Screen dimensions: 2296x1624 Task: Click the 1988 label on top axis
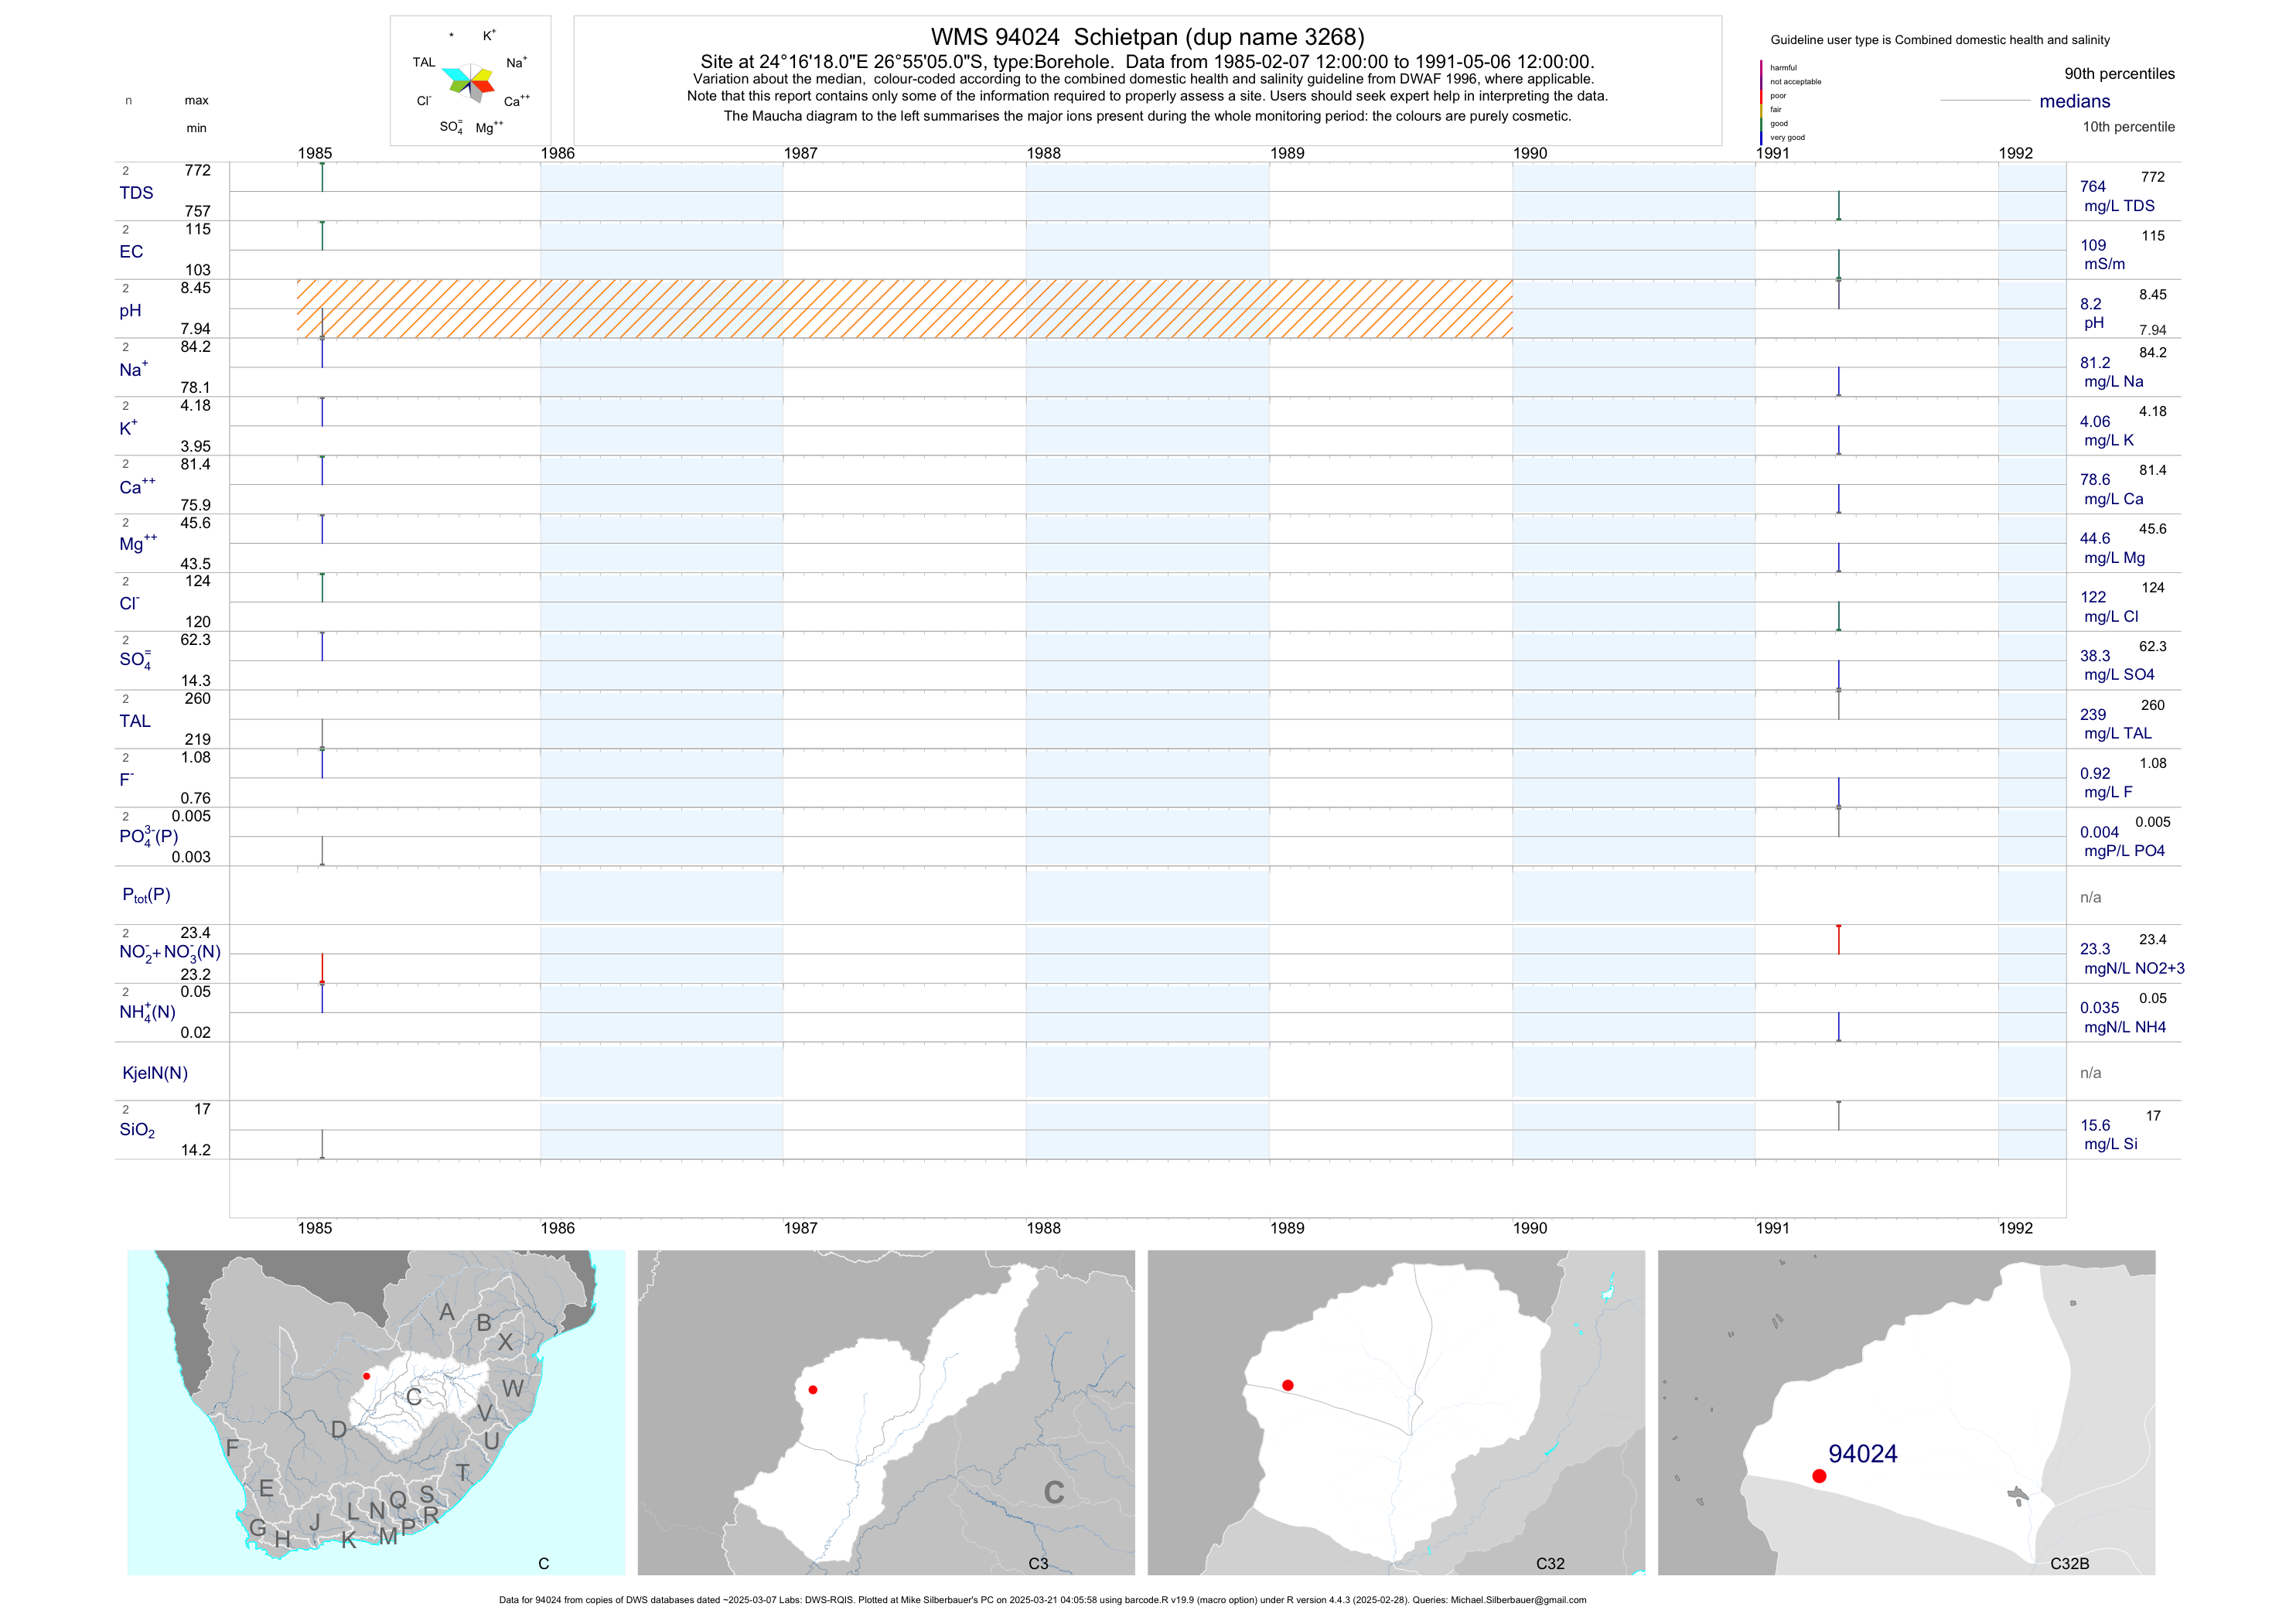point(1043,153)
